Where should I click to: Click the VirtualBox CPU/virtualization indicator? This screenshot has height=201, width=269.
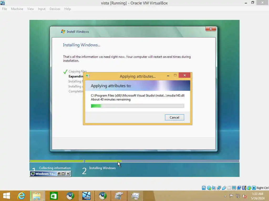click(x=244, y=188)
